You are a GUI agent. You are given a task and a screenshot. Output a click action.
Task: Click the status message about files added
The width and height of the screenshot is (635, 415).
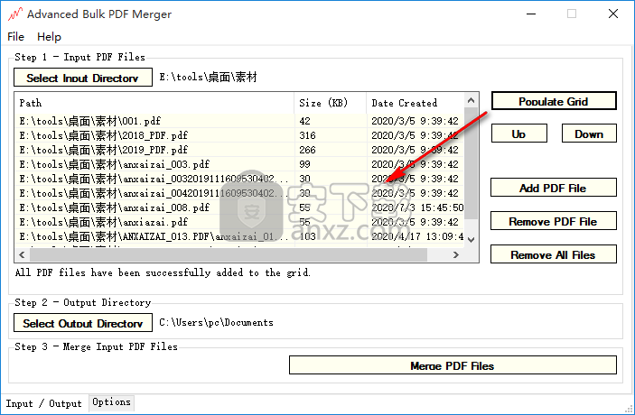coord(163,272)
